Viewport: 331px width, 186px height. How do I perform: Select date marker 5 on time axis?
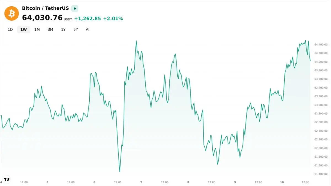(47, 182)
